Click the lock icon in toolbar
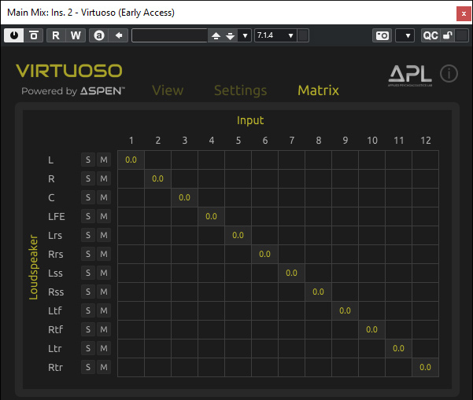This screenshot has width=473, height=400. [448, 35]
